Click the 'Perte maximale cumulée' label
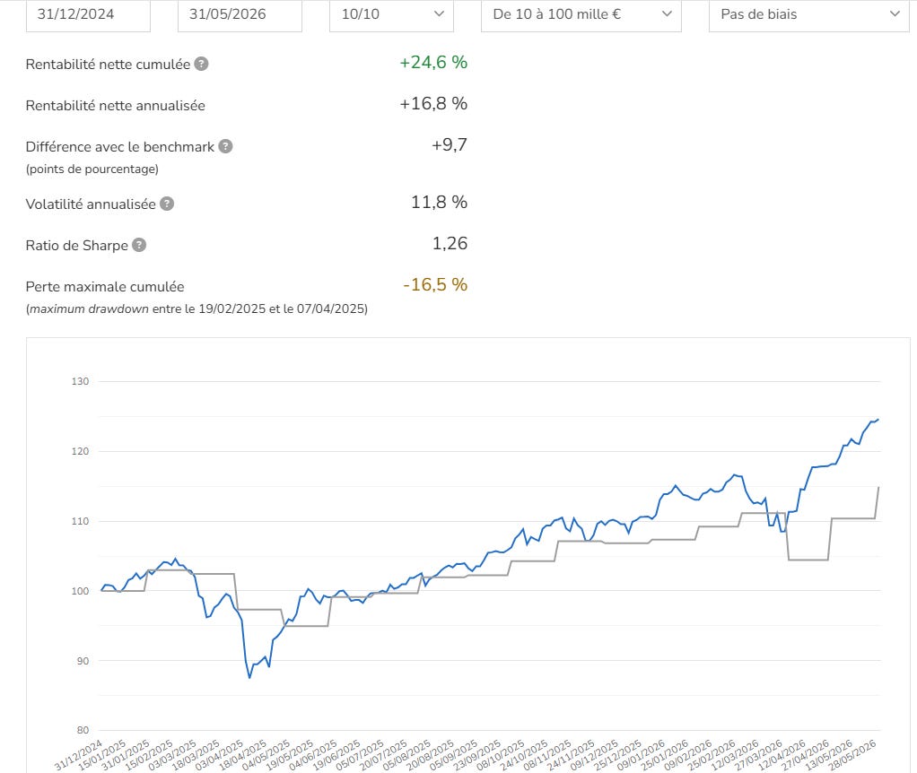Viewport: 917px width, 773px height. (x=105, y=287)
